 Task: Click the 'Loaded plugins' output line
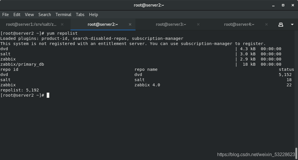pyautogui.click(x=92, y=38)
